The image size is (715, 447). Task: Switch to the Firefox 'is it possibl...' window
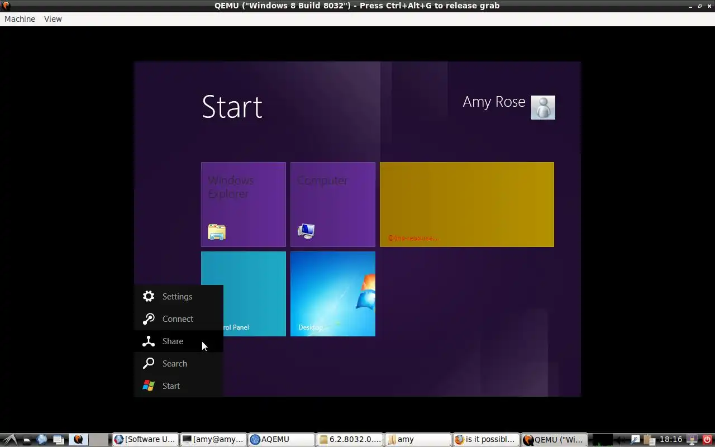point(486,440)
